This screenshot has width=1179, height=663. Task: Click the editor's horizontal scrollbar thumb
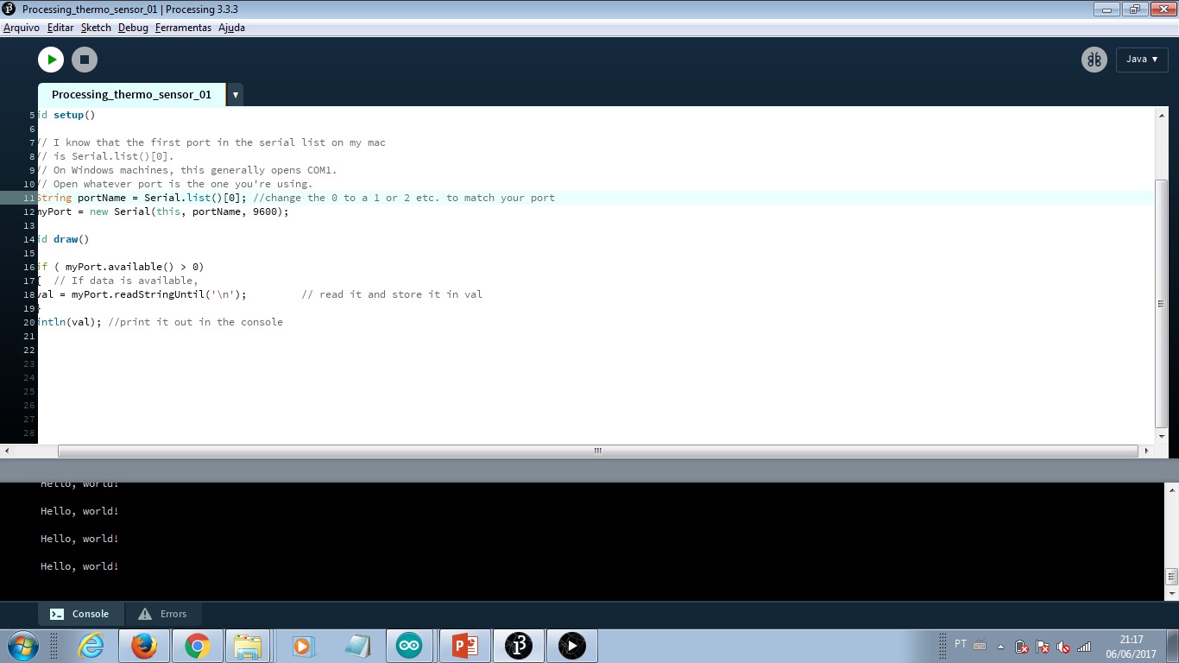(597, 451)
